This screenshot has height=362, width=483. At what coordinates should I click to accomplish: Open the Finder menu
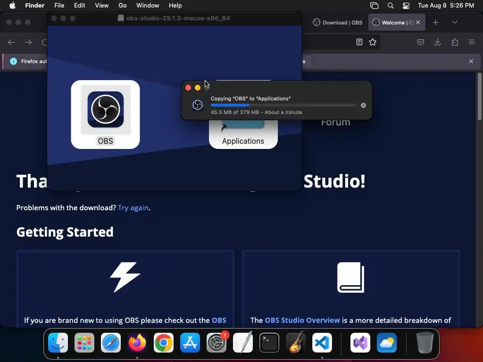point(35,6)
